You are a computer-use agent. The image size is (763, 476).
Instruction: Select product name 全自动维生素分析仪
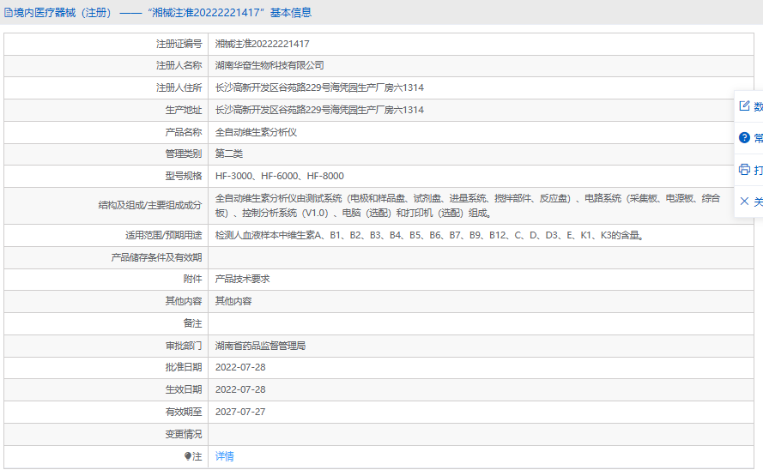(256, 132)
